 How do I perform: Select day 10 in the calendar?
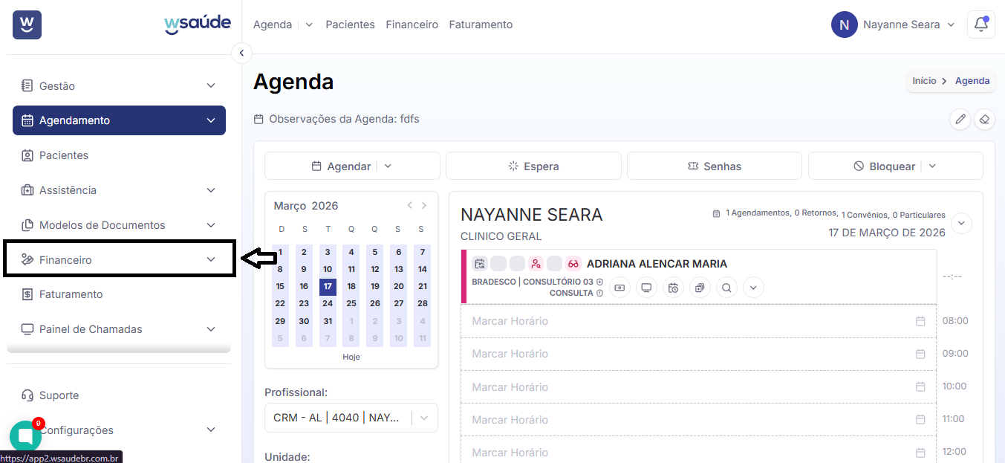[328, 269]
